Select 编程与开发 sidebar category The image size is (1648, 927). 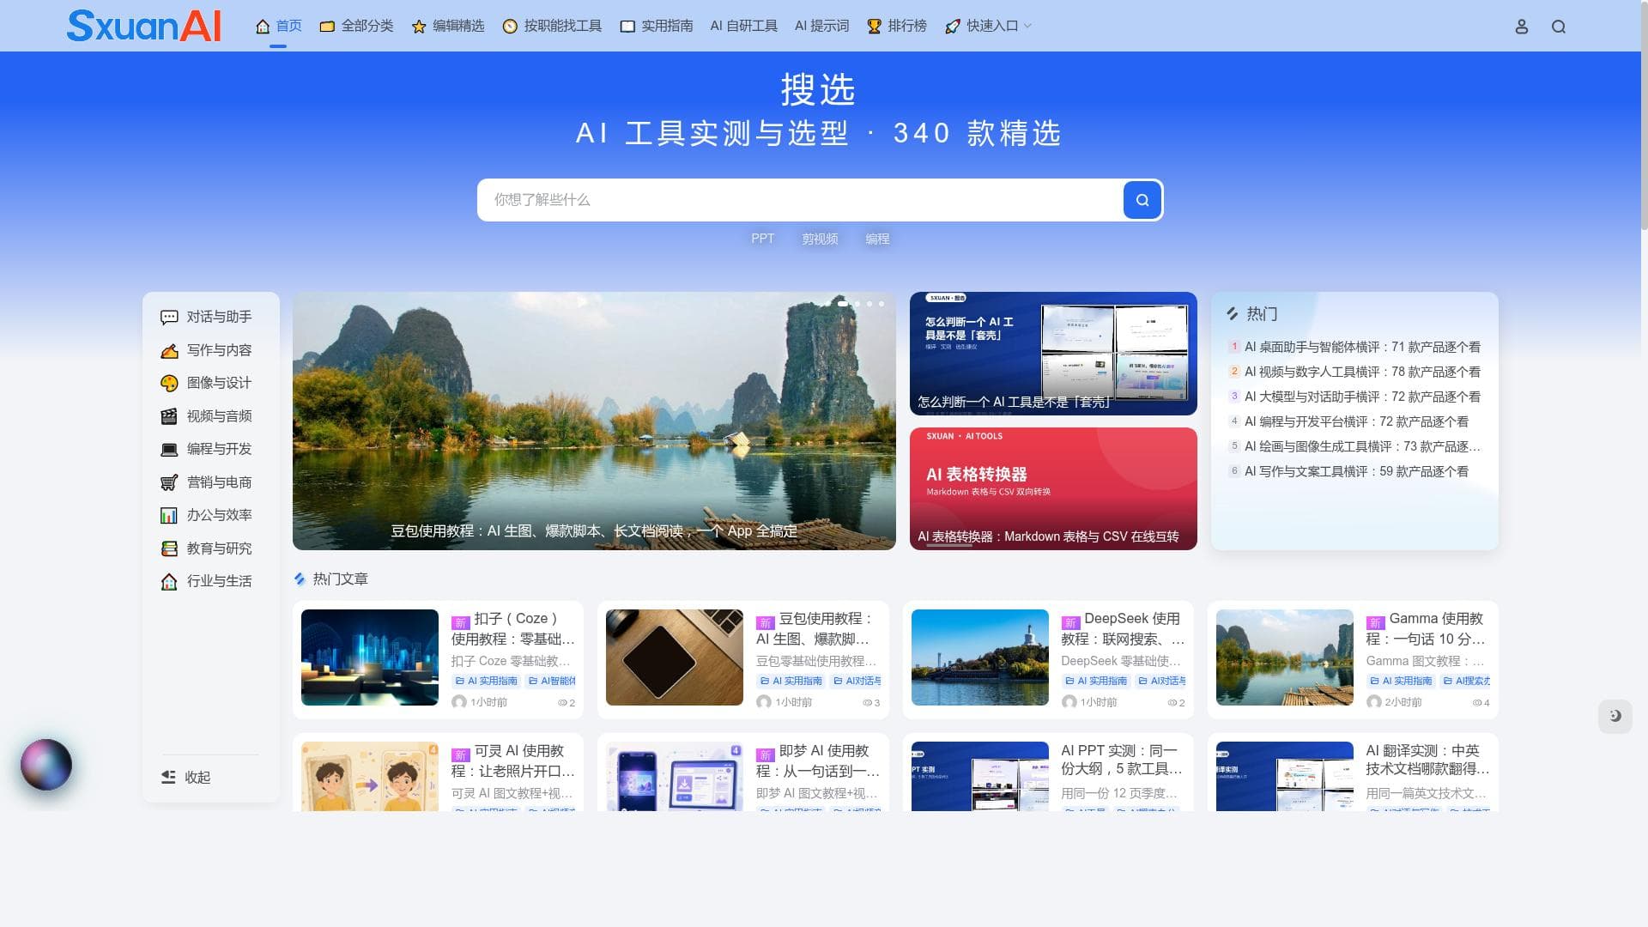(206, 449)
